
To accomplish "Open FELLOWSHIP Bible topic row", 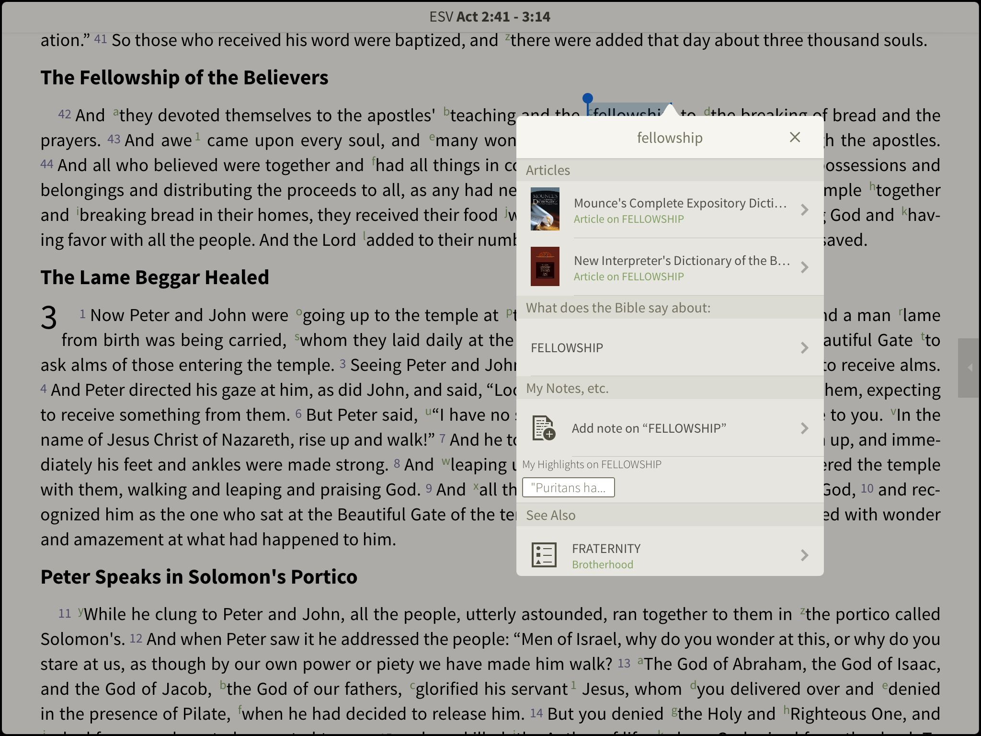I will point(670,347).
